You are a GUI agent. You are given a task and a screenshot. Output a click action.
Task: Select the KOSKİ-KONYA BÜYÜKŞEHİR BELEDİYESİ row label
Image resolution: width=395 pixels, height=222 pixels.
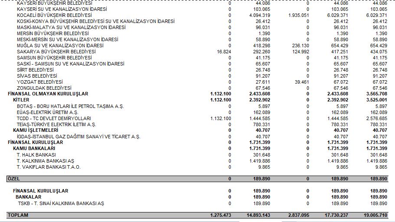click(96, 21)
